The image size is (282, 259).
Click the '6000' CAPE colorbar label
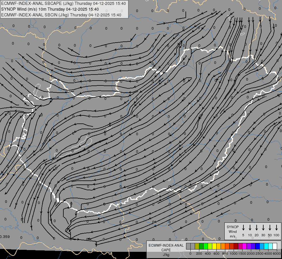point(277,254)
